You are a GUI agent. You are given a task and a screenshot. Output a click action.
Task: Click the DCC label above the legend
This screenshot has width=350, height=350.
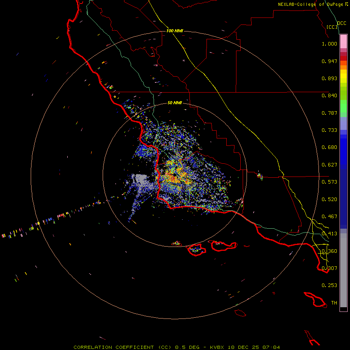[341, 23]
